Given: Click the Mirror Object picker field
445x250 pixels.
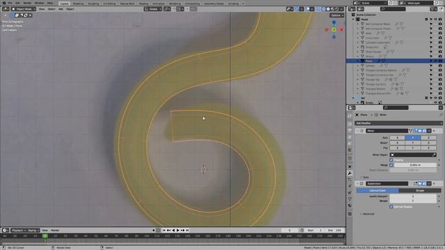Looking at the screenshot, I should 411,155.
